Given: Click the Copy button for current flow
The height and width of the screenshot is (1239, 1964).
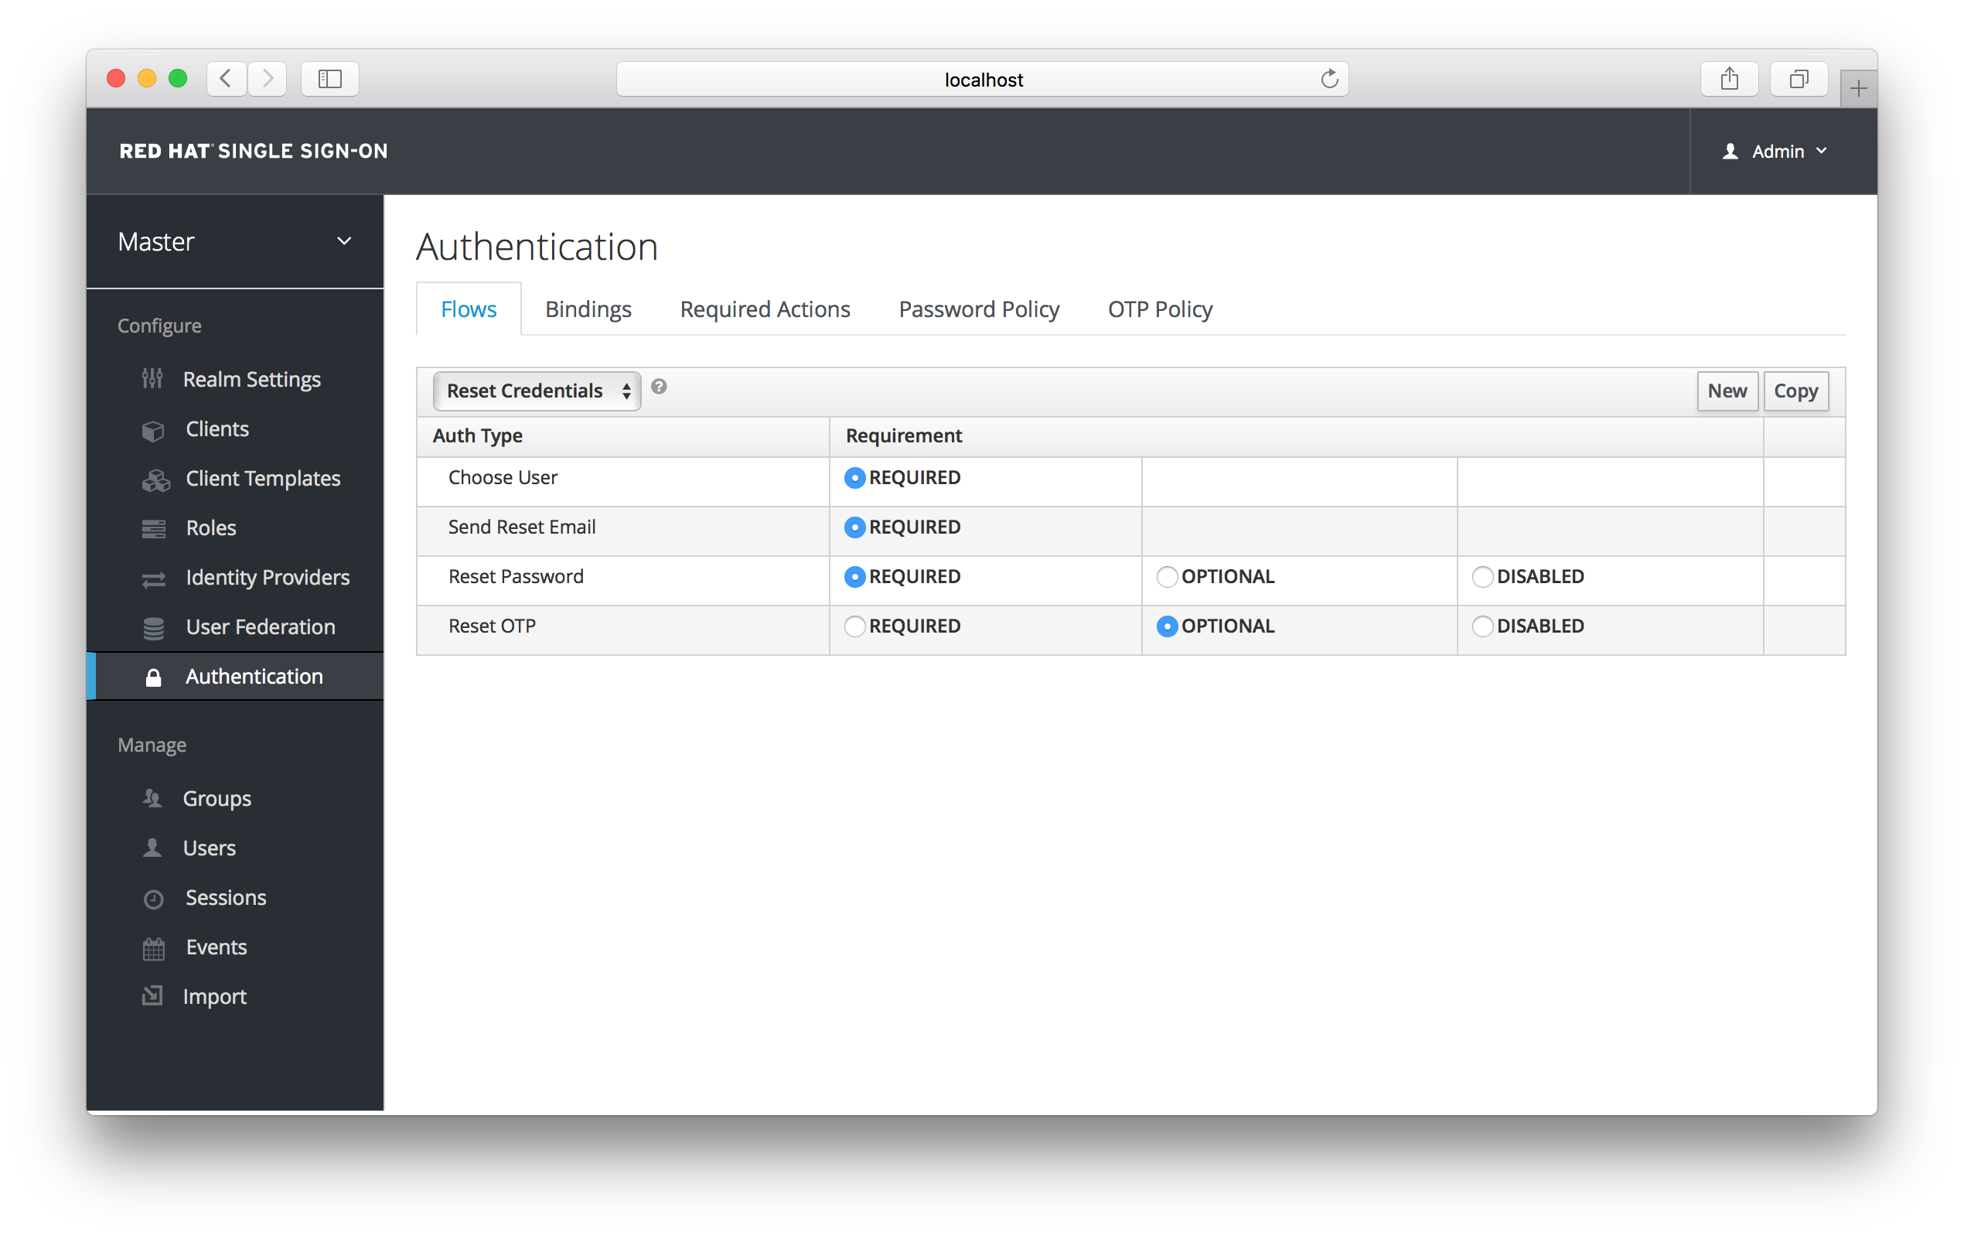Looking at the screenshot, I should (x=1795, y=390).
